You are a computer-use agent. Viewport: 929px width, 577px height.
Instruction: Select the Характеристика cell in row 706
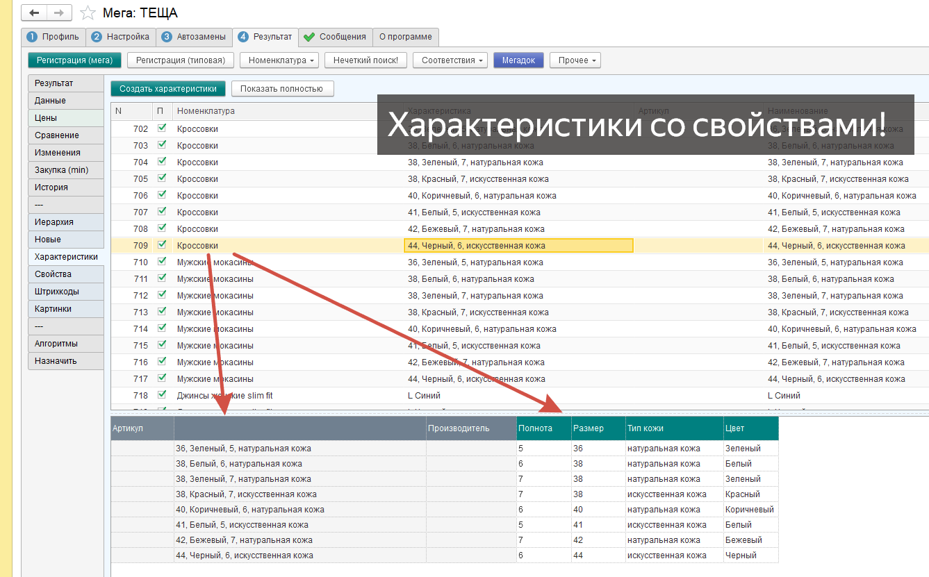519,195
